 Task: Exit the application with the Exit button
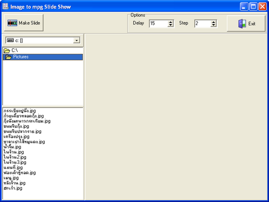click(246, 24)
